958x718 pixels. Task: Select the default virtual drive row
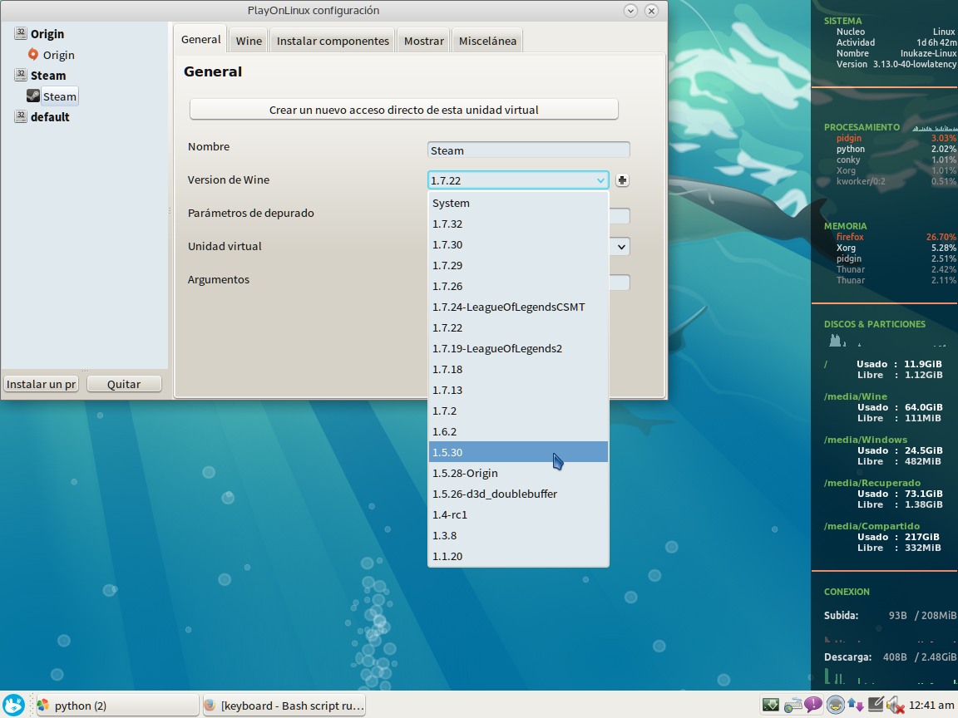click(x=50, y=116)
